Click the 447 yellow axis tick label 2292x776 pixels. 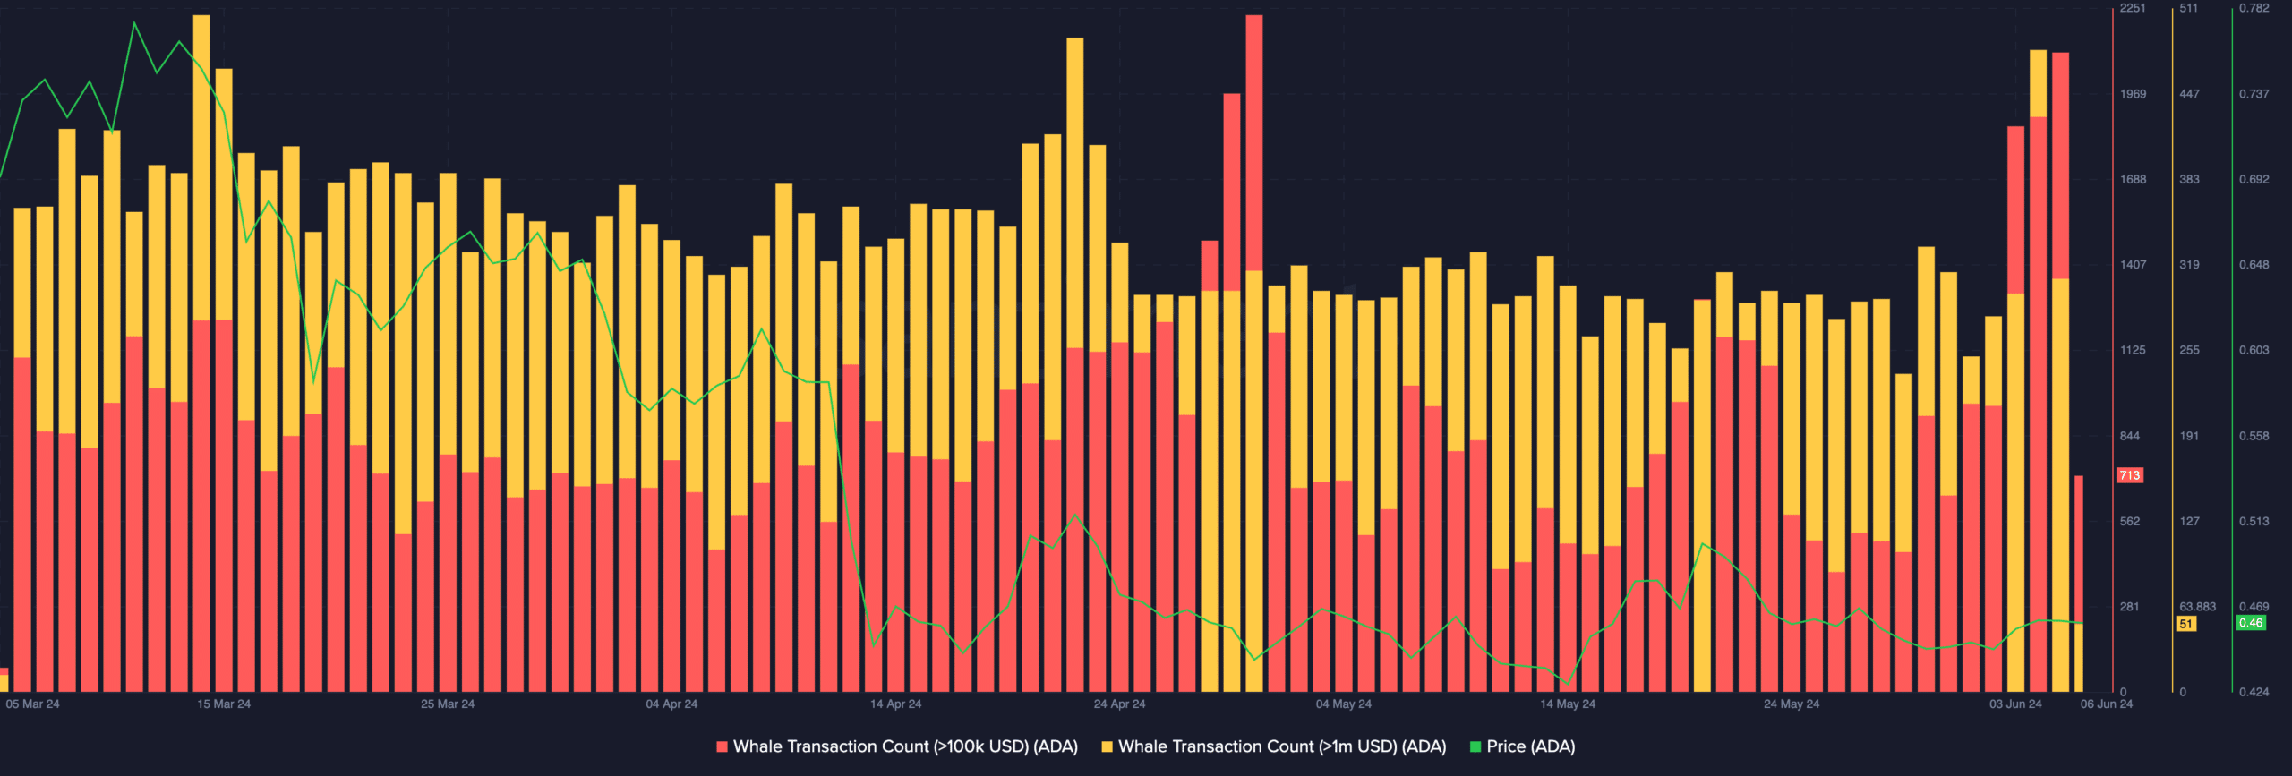[2189, 94]
